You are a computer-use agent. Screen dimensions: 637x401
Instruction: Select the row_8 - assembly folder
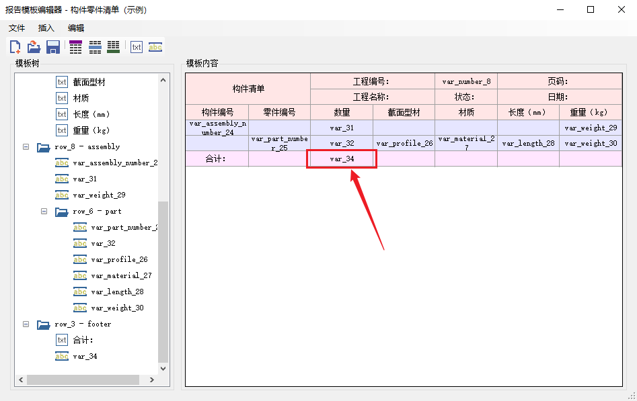pos(87,147)
